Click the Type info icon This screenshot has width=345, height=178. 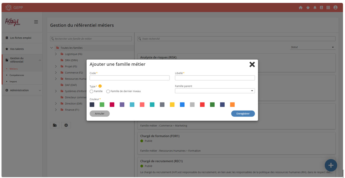tap(100, 86)
